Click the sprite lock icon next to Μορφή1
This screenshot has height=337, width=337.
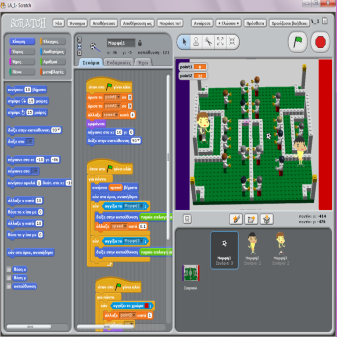tap(140, 43)
